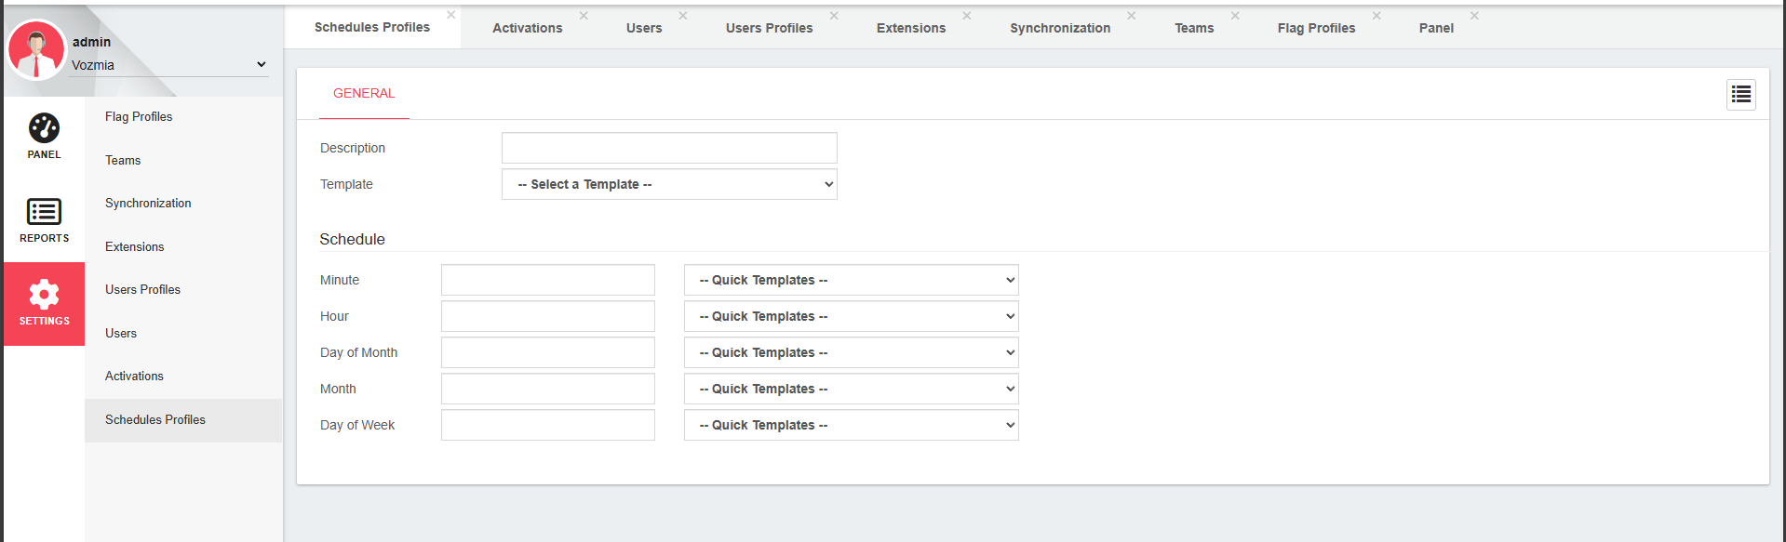The height and width of the screenshot is (542, 1786).
Task: Close the Users Profiles tab
Action: [834, 16]
